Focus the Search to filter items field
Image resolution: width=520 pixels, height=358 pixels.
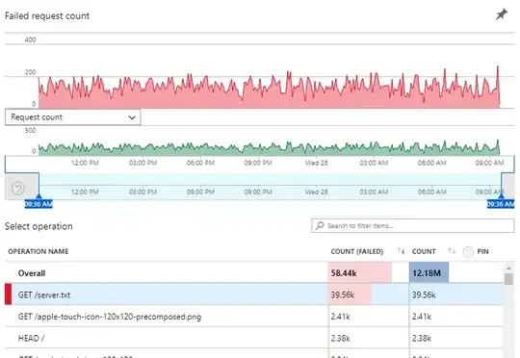coord(413,226)
